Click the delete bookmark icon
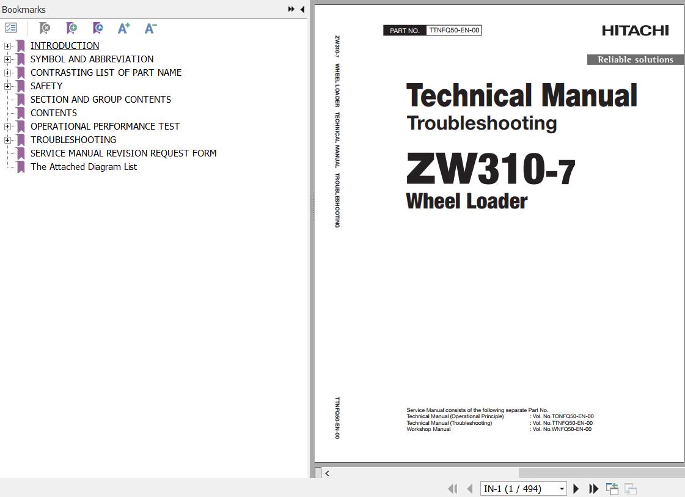The height and width of the screenshot is (497, 685). (x=44, y=28)
